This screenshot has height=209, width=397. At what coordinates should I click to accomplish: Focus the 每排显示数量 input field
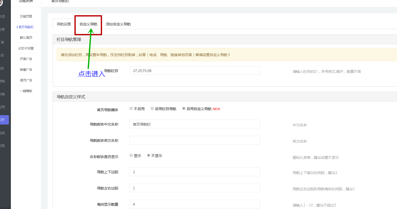point(194,204)
